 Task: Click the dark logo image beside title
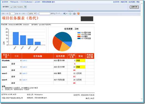click(87, 19)
